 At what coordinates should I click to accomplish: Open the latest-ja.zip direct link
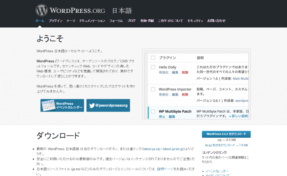(x=152, y=149)
